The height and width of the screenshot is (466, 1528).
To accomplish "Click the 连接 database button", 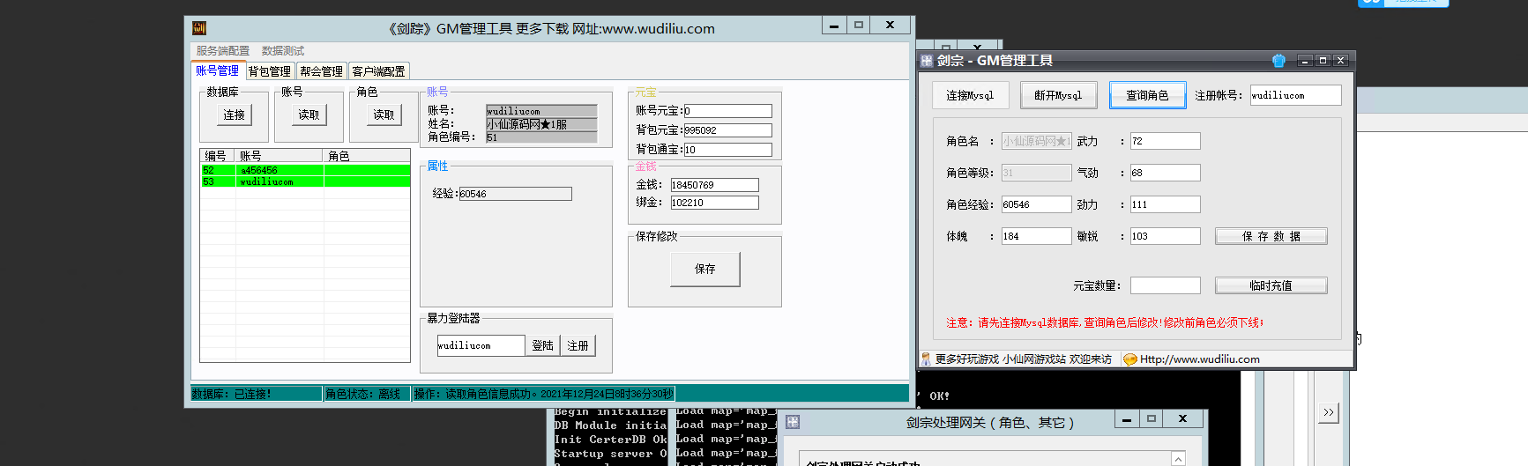I will tap(235, 115).
